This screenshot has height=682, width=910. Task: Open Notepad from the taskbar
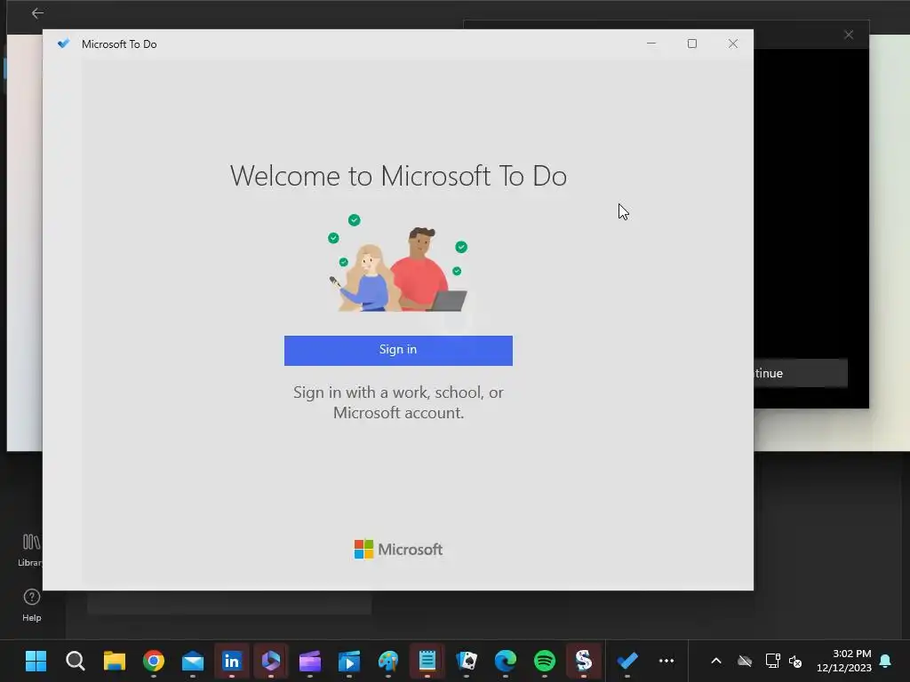pos(427,661)
